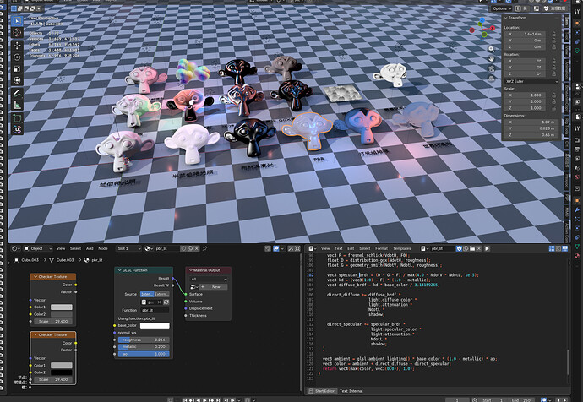Open the XYZ Euler rotation mode dropdown
Image resolution: width=583 pixels, height=402 pixels.
click(x=531, y=81)
